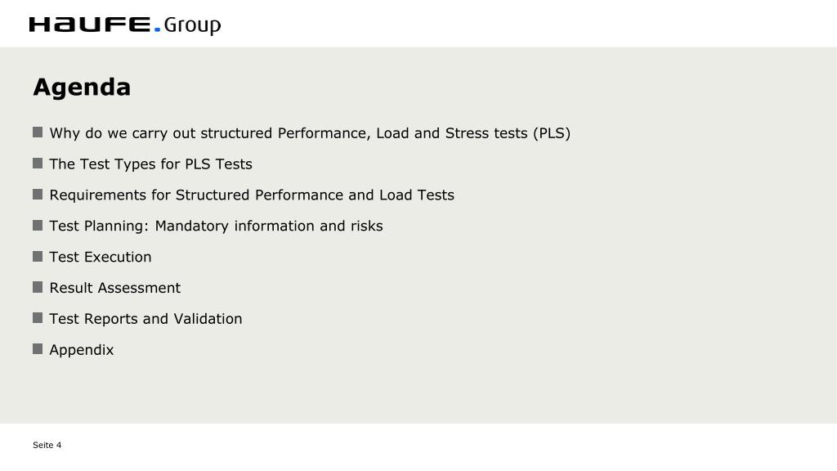Click bullet square next to Result Assessment
The image size is (837, 471).
pos(38,287)
